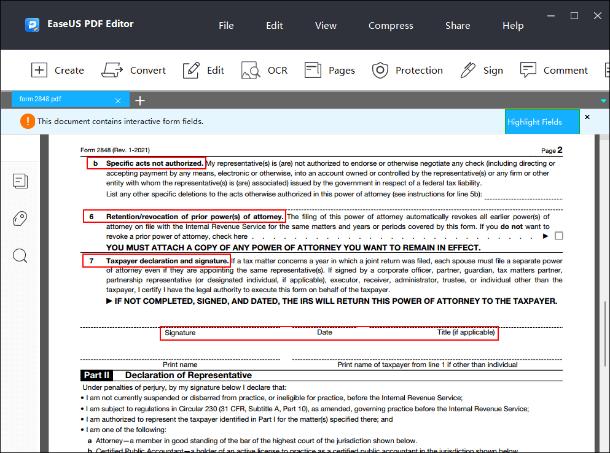Click the 'Form 2848 (Rev. 1-2021)' header text
The height and width of the screenshot is (453, 610).
(115, 150)
